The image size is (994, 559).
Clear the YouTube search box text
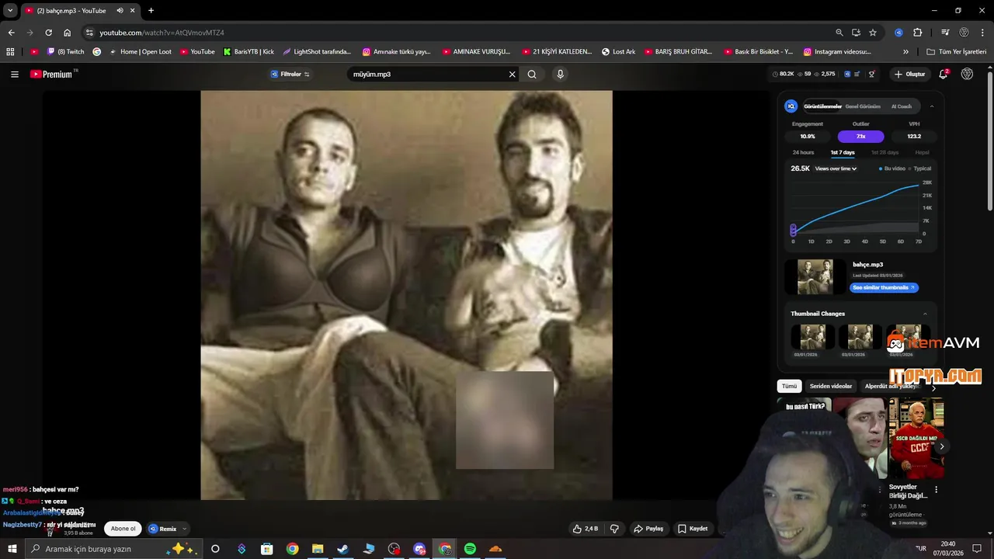pyautogui.click(x=512, y=75)
